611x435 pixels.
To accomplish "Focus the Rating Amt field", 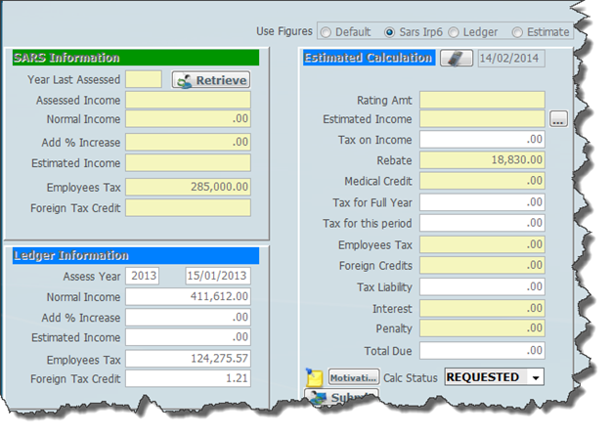I will point(481,100).
